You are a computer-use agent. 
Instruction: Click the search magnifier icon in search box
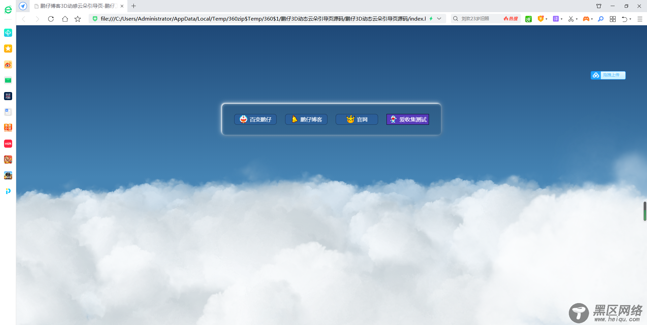tap(456, 19)
